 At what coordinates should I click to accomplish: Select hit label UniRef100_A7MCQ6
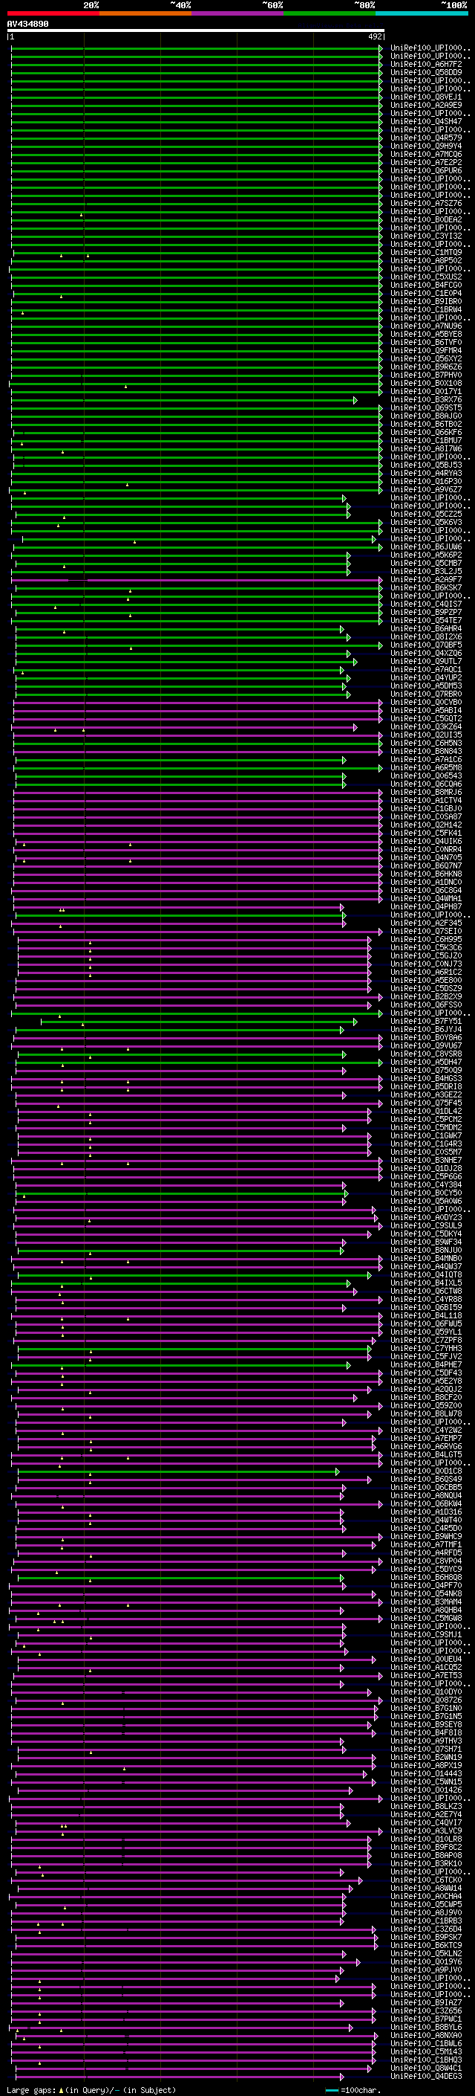(426, 154)
